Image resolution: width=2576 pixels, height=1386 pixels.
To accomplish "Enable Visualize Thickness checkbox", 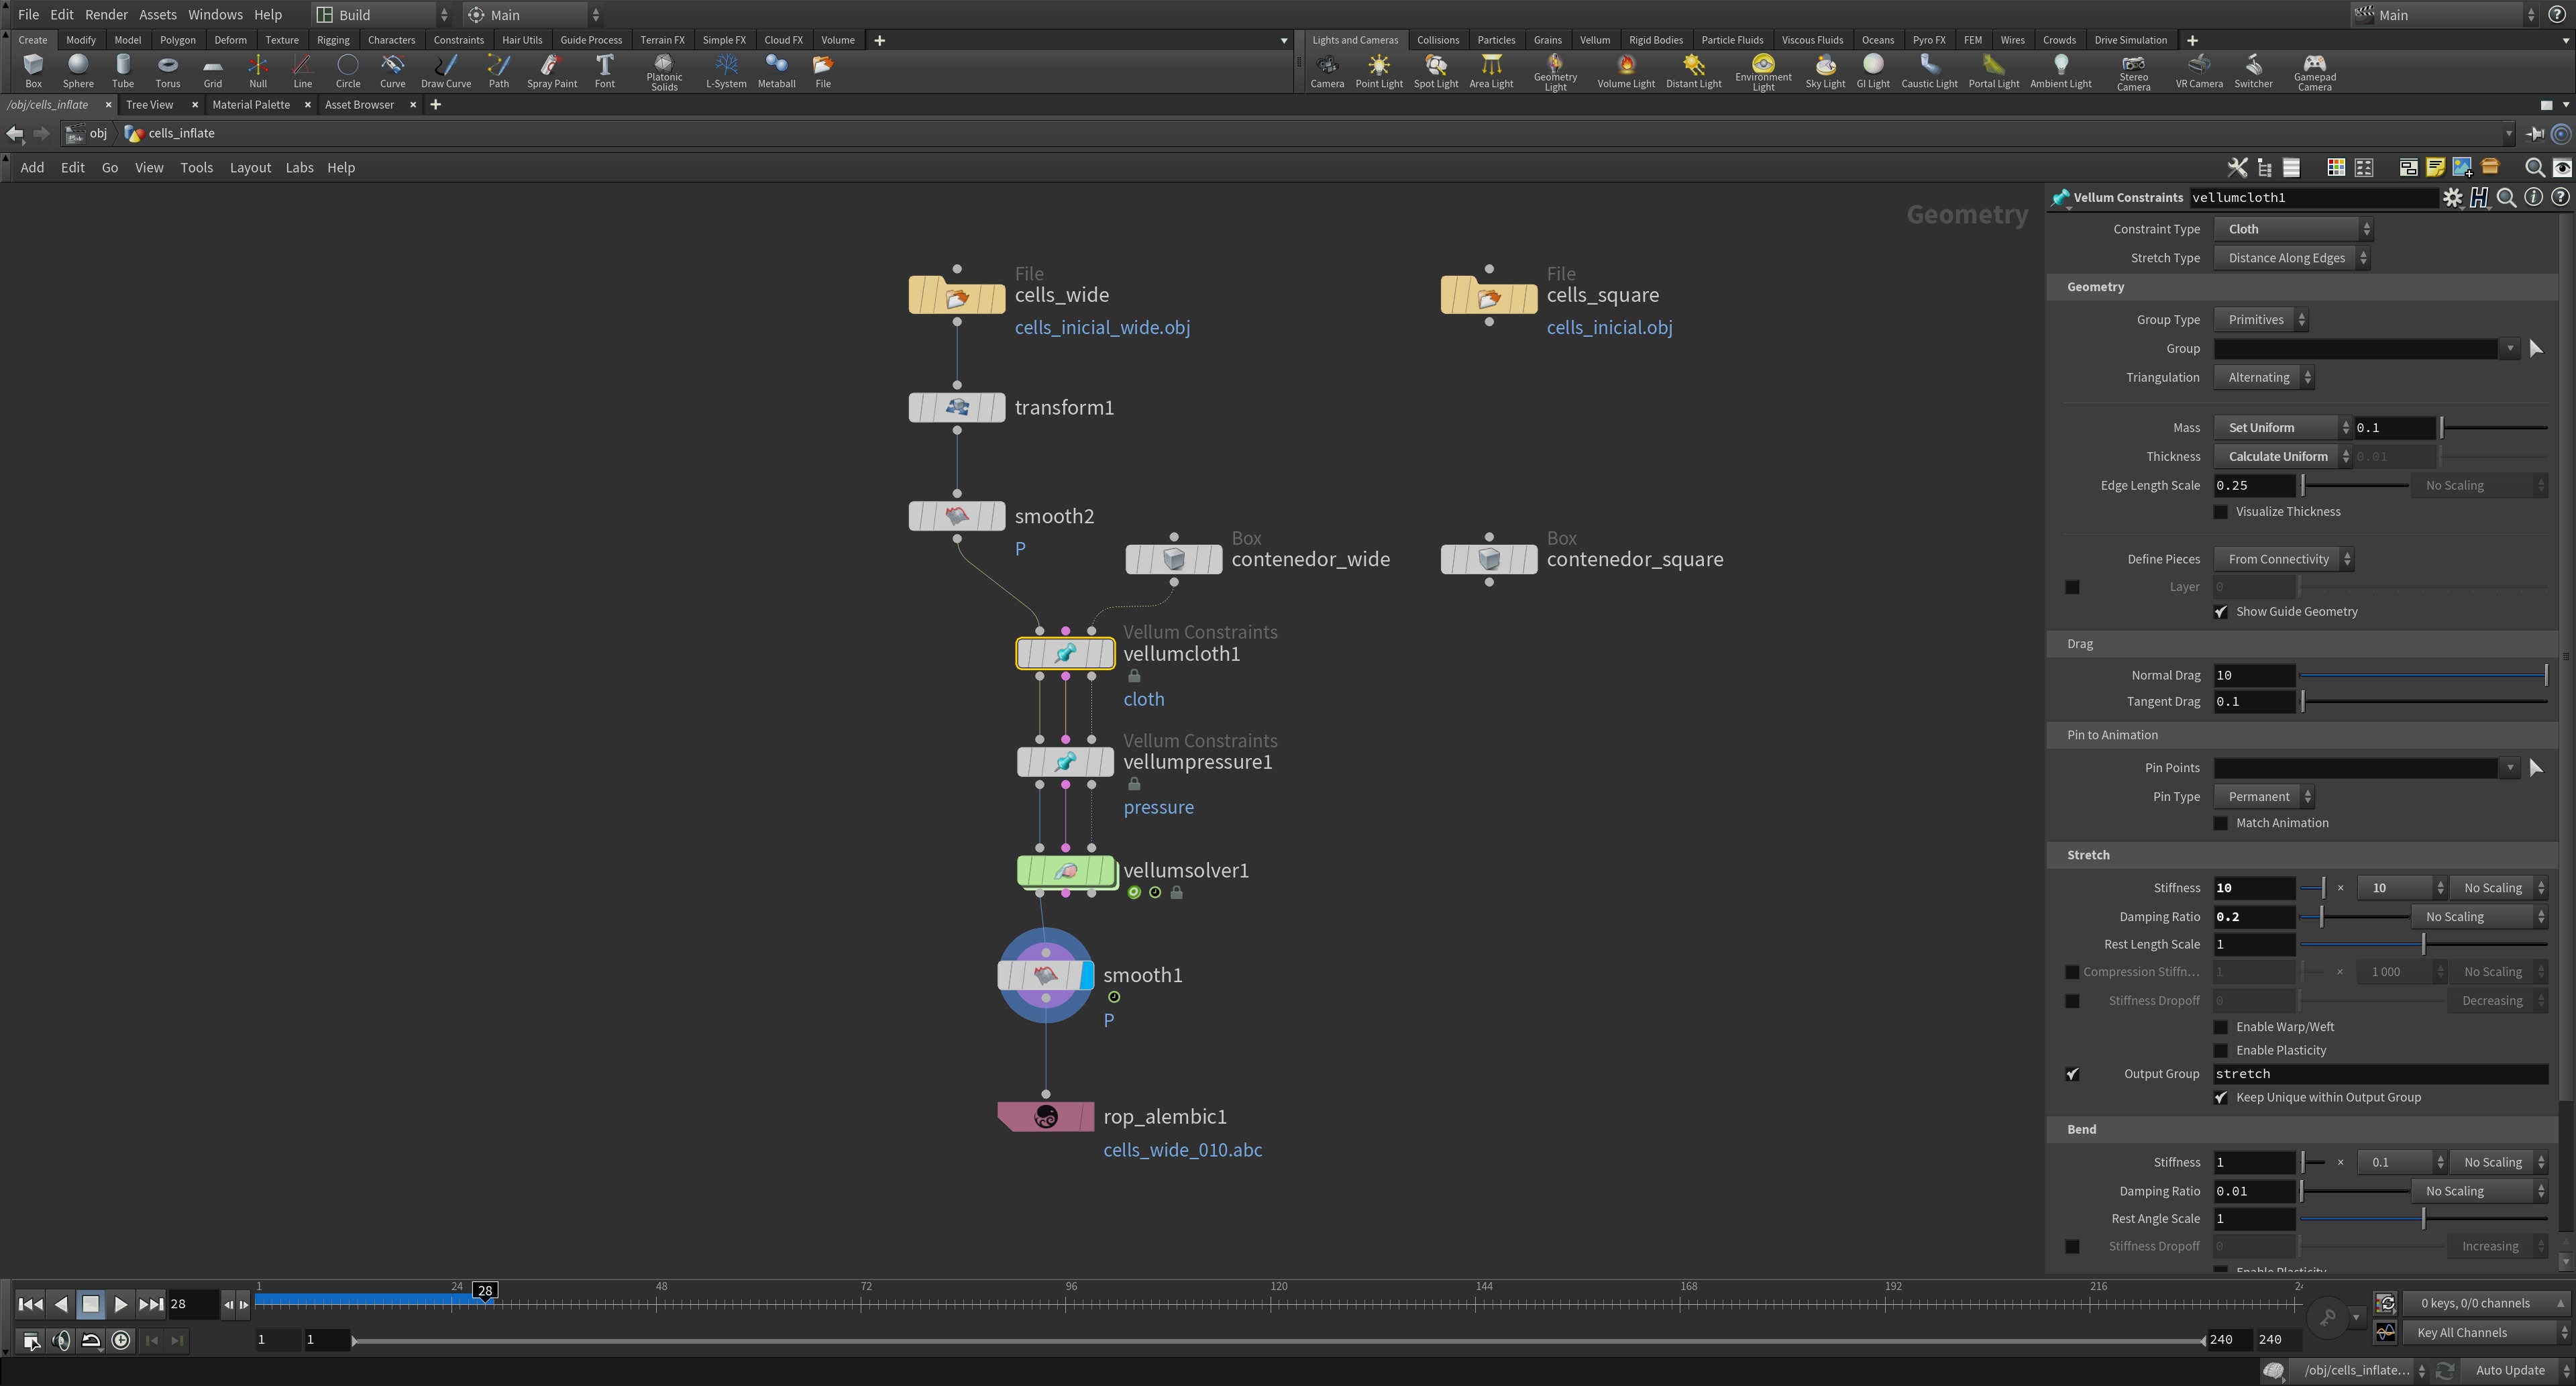I will click(2221, 512).
